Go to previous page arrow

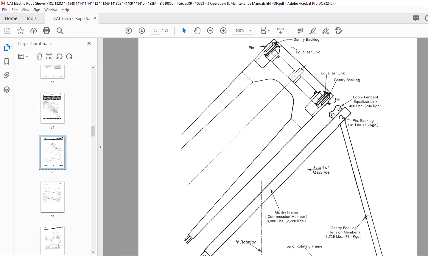point(129,31)
